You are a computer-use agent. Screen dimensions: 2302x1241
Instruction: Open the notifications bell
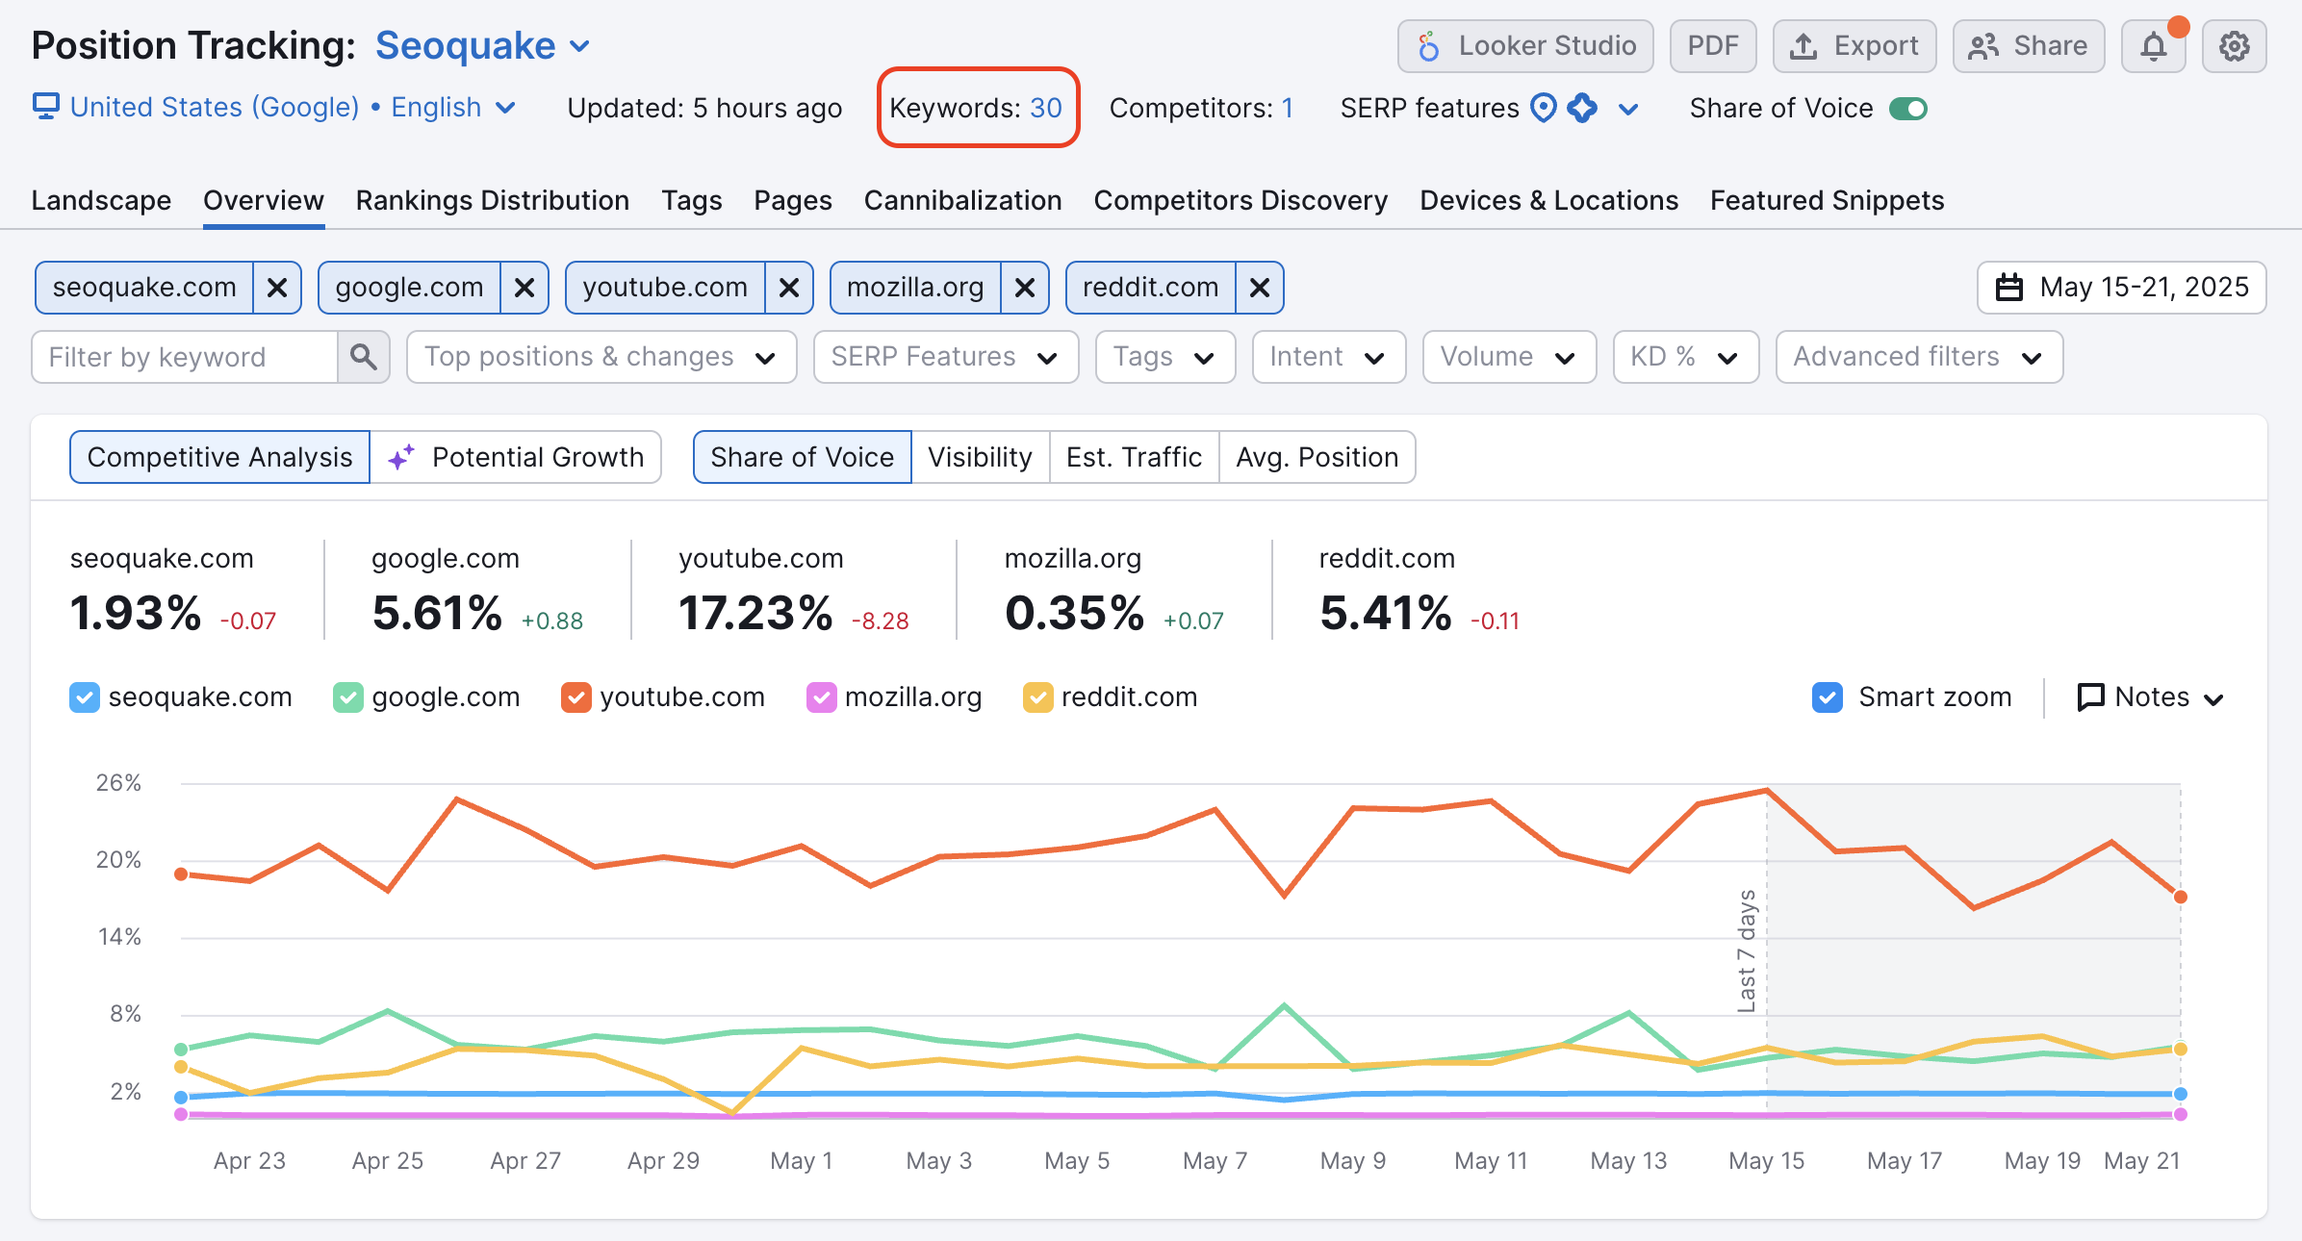click(x=2153, y=45)
